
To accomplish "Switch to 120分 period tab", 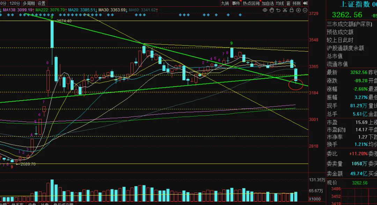I will (x=15, y=3).
